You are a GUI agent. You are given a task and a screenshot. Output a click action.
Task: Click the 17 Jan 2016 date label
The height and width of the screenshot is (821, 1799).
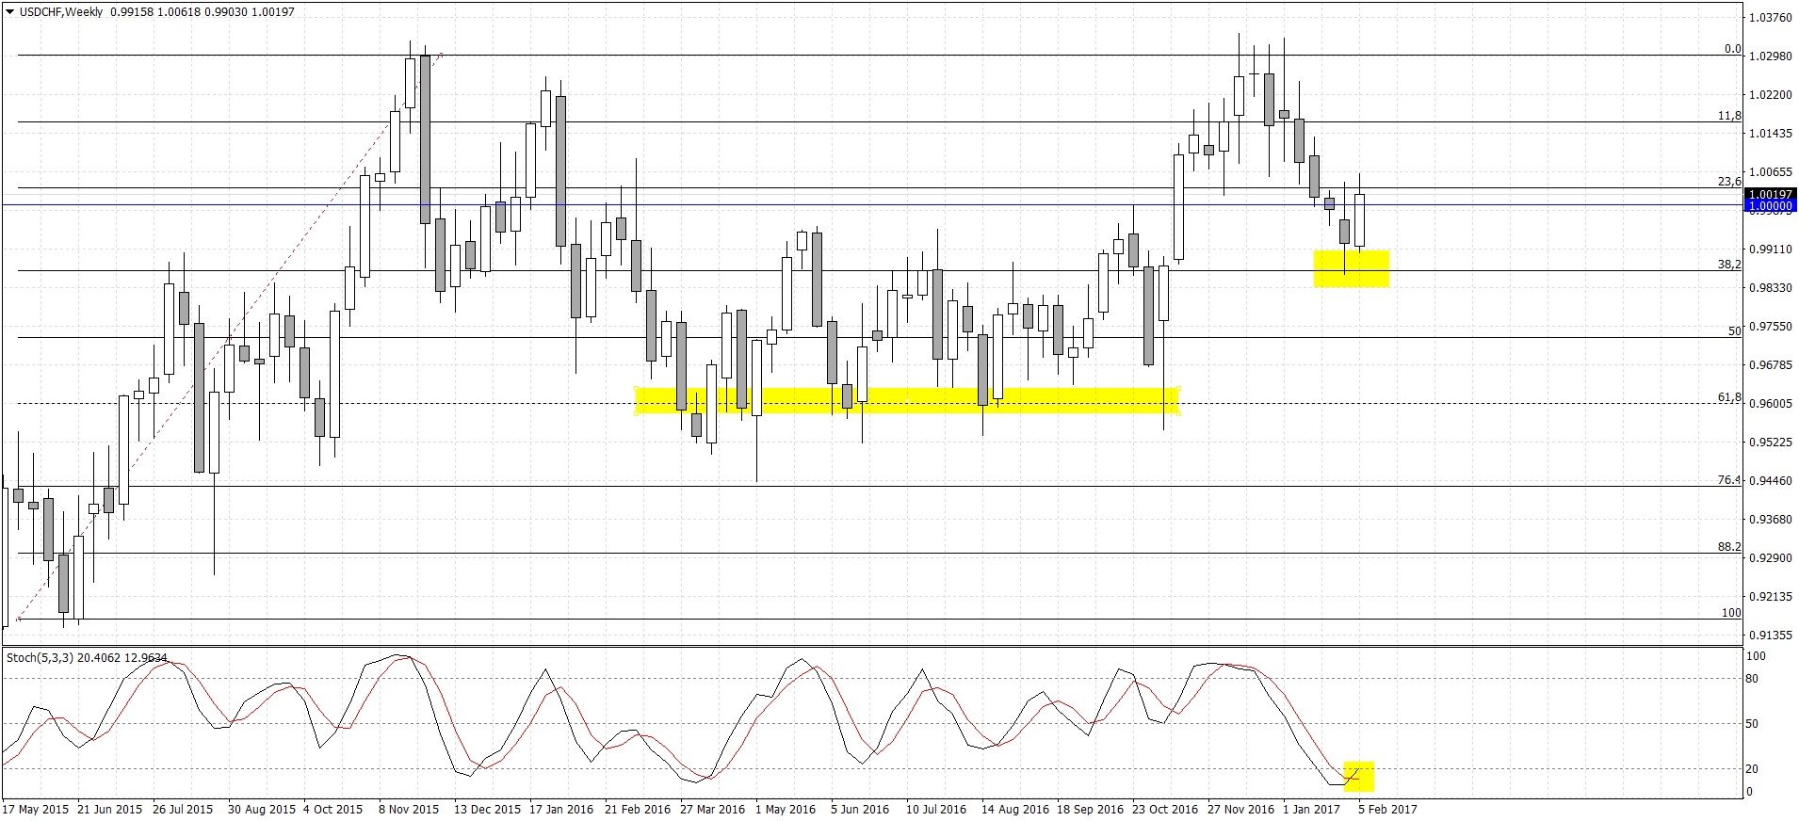tap(561, 809)
